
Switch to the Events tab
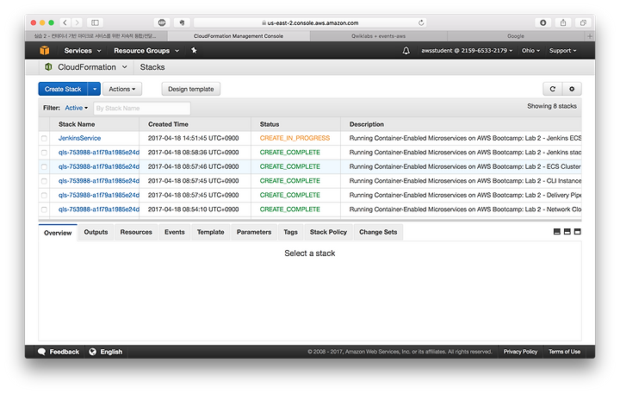click(x=174, y=232)
